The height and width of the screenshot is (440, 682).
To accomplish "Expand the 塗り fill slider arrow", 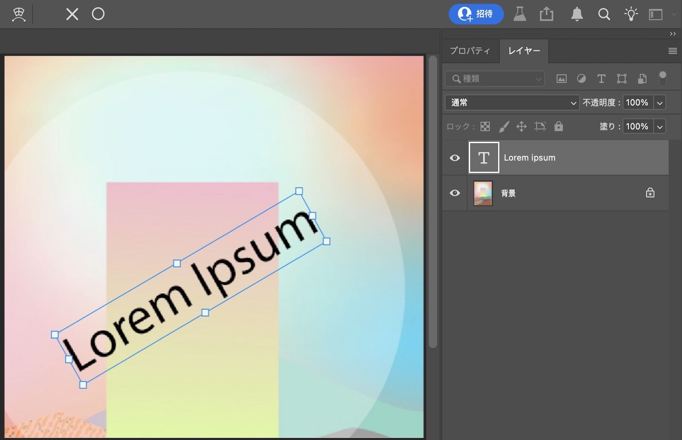I will 660,127.
